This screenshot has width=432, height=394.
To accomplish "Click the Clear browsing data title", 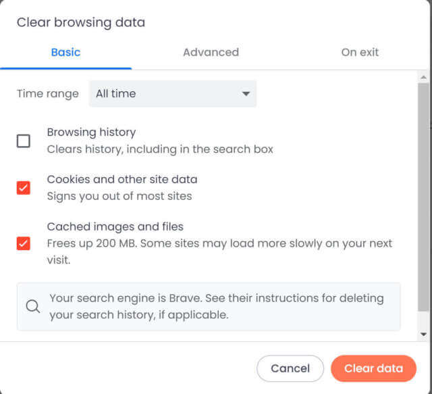I will coord(81,22).
